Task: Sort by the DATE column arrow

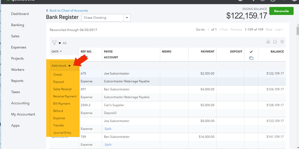Action: point(61,52)
